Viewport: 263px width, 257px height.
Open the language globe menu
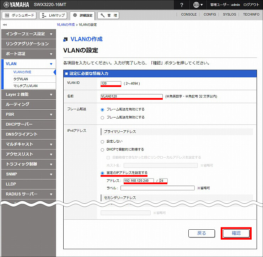[x=198, y=5]
